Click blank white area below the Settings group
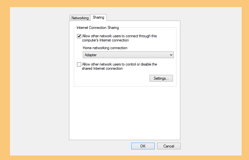Screen dimensions: 249x160 [x=125, y=113]
